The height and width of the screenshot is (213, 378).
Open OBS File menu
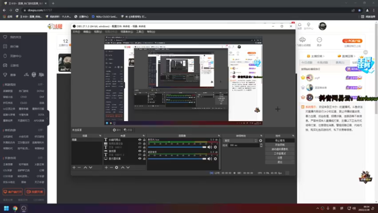[x=76, y=32]
